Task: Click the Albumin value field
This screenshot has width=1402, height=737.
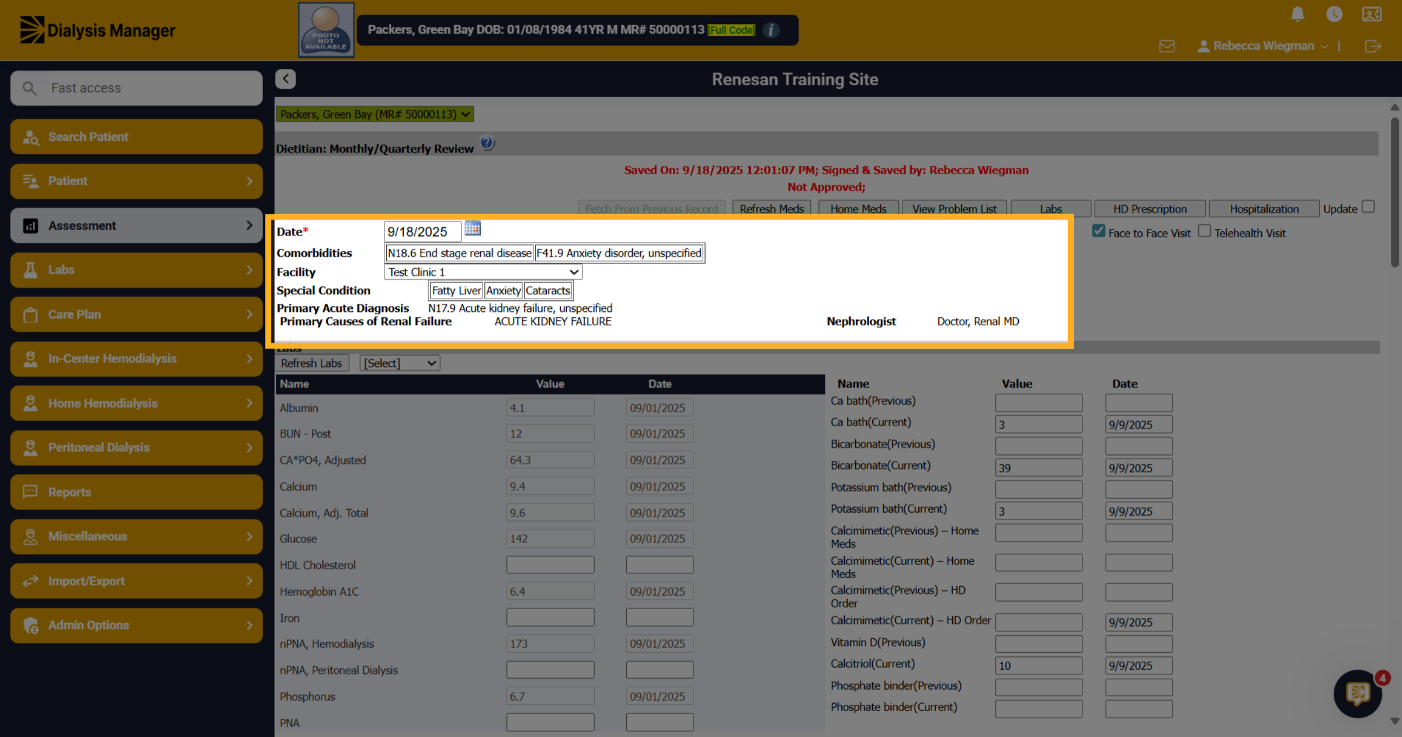Action: coord(550,408)
